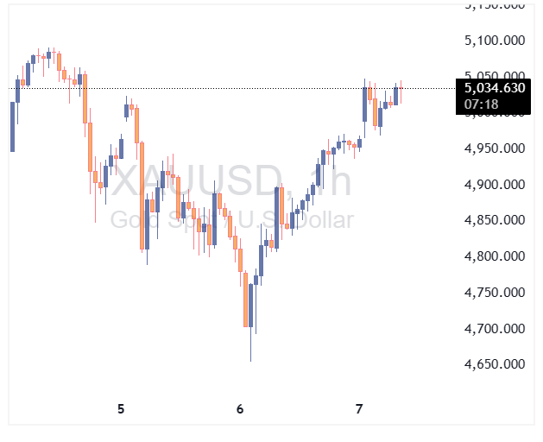Click the 4,650.000 price axis label
Viewport: 543px width, 442px height.
coord(494,364)
